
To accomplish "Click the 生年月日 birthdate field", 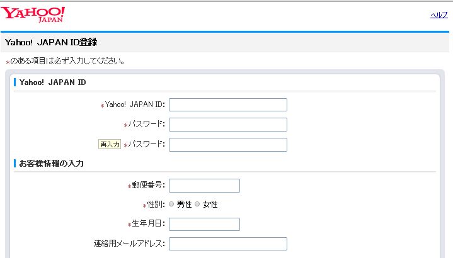I will click(204, 225).
